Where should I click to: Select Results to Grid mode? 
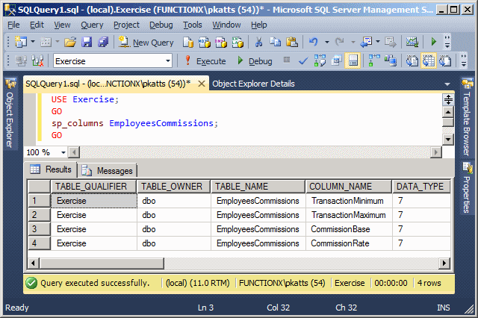(428, 60)
